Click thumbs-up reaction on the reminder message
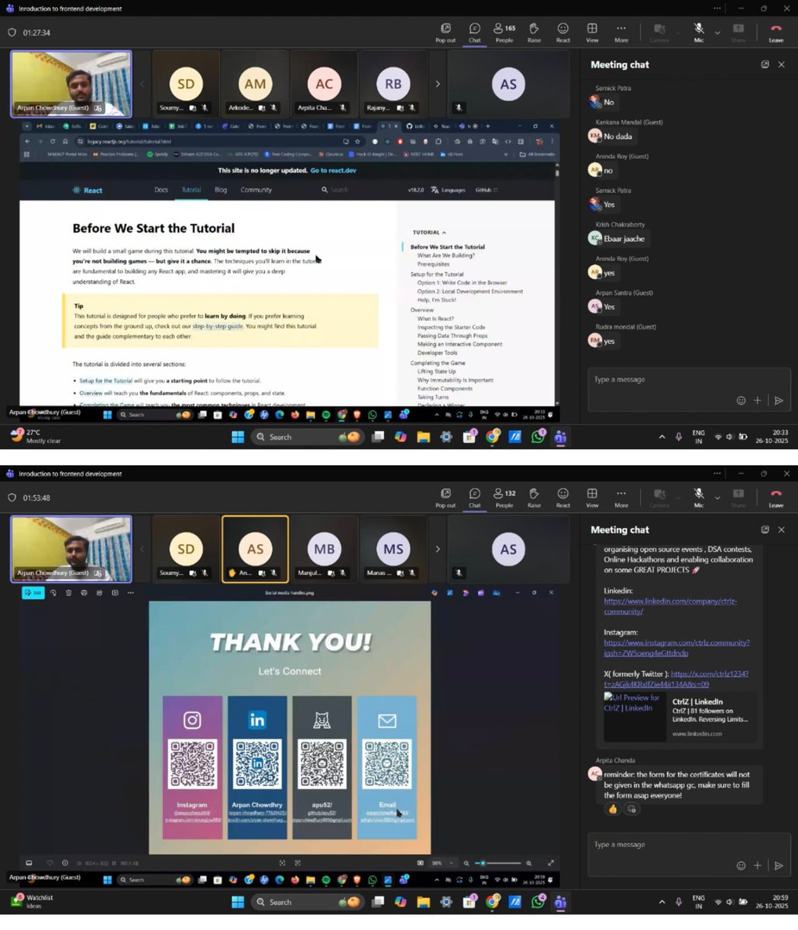Viewport: 798px width, 930px height. tap(613, 809)
